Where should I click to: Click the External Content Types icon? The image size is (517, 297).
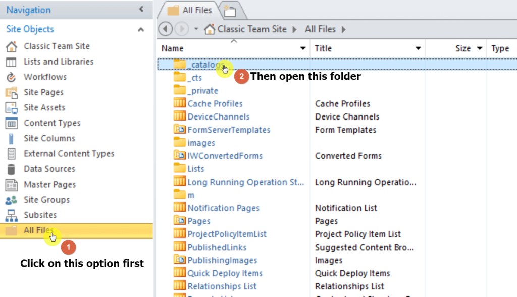click(11, 154)
